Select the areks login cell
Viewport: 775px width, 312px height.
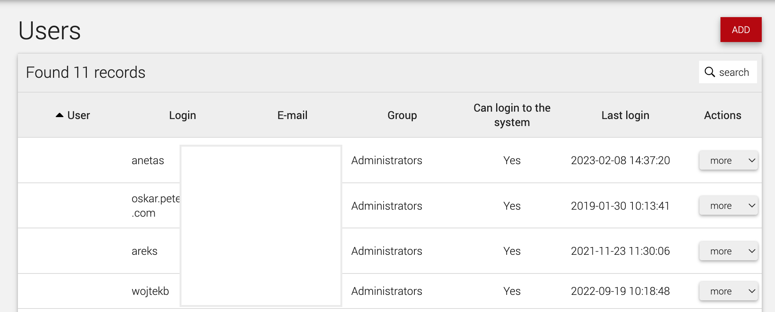[144, 251]
